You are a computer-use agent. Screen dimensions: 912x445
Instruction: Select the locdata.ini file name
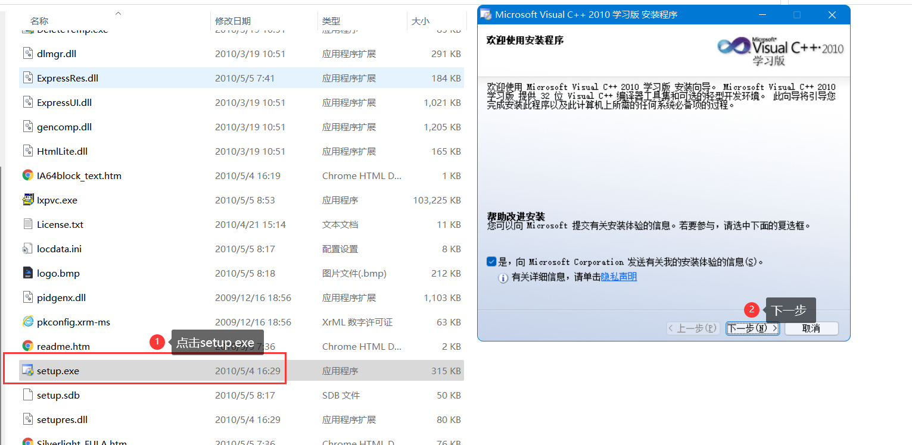tap(59, 249)
